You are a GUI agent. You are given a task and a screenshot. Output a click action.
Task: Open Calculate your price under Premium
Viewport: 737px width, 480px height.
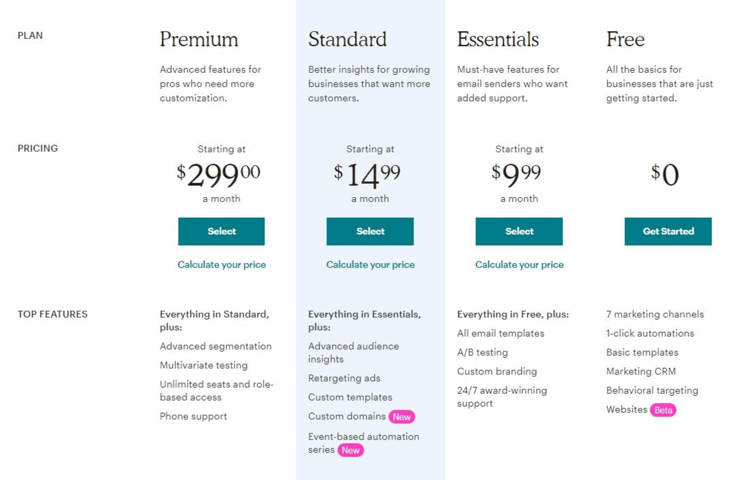click(x=222, y=265)
